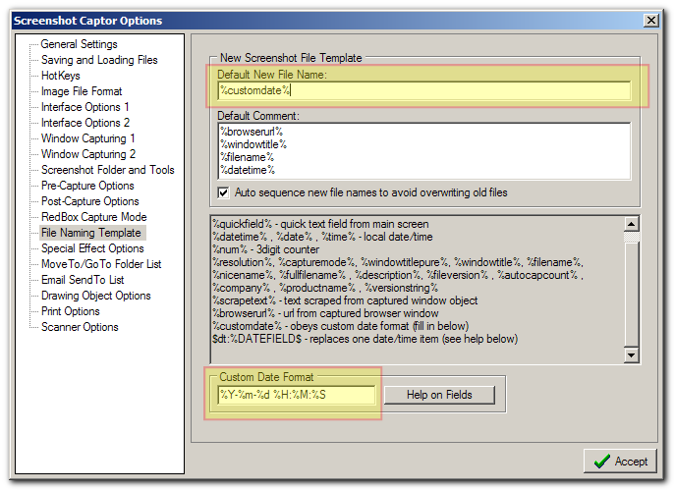Viewport: 674px width, 490px height.
Task: Open Special Effect Options
Action: [92, 248]
